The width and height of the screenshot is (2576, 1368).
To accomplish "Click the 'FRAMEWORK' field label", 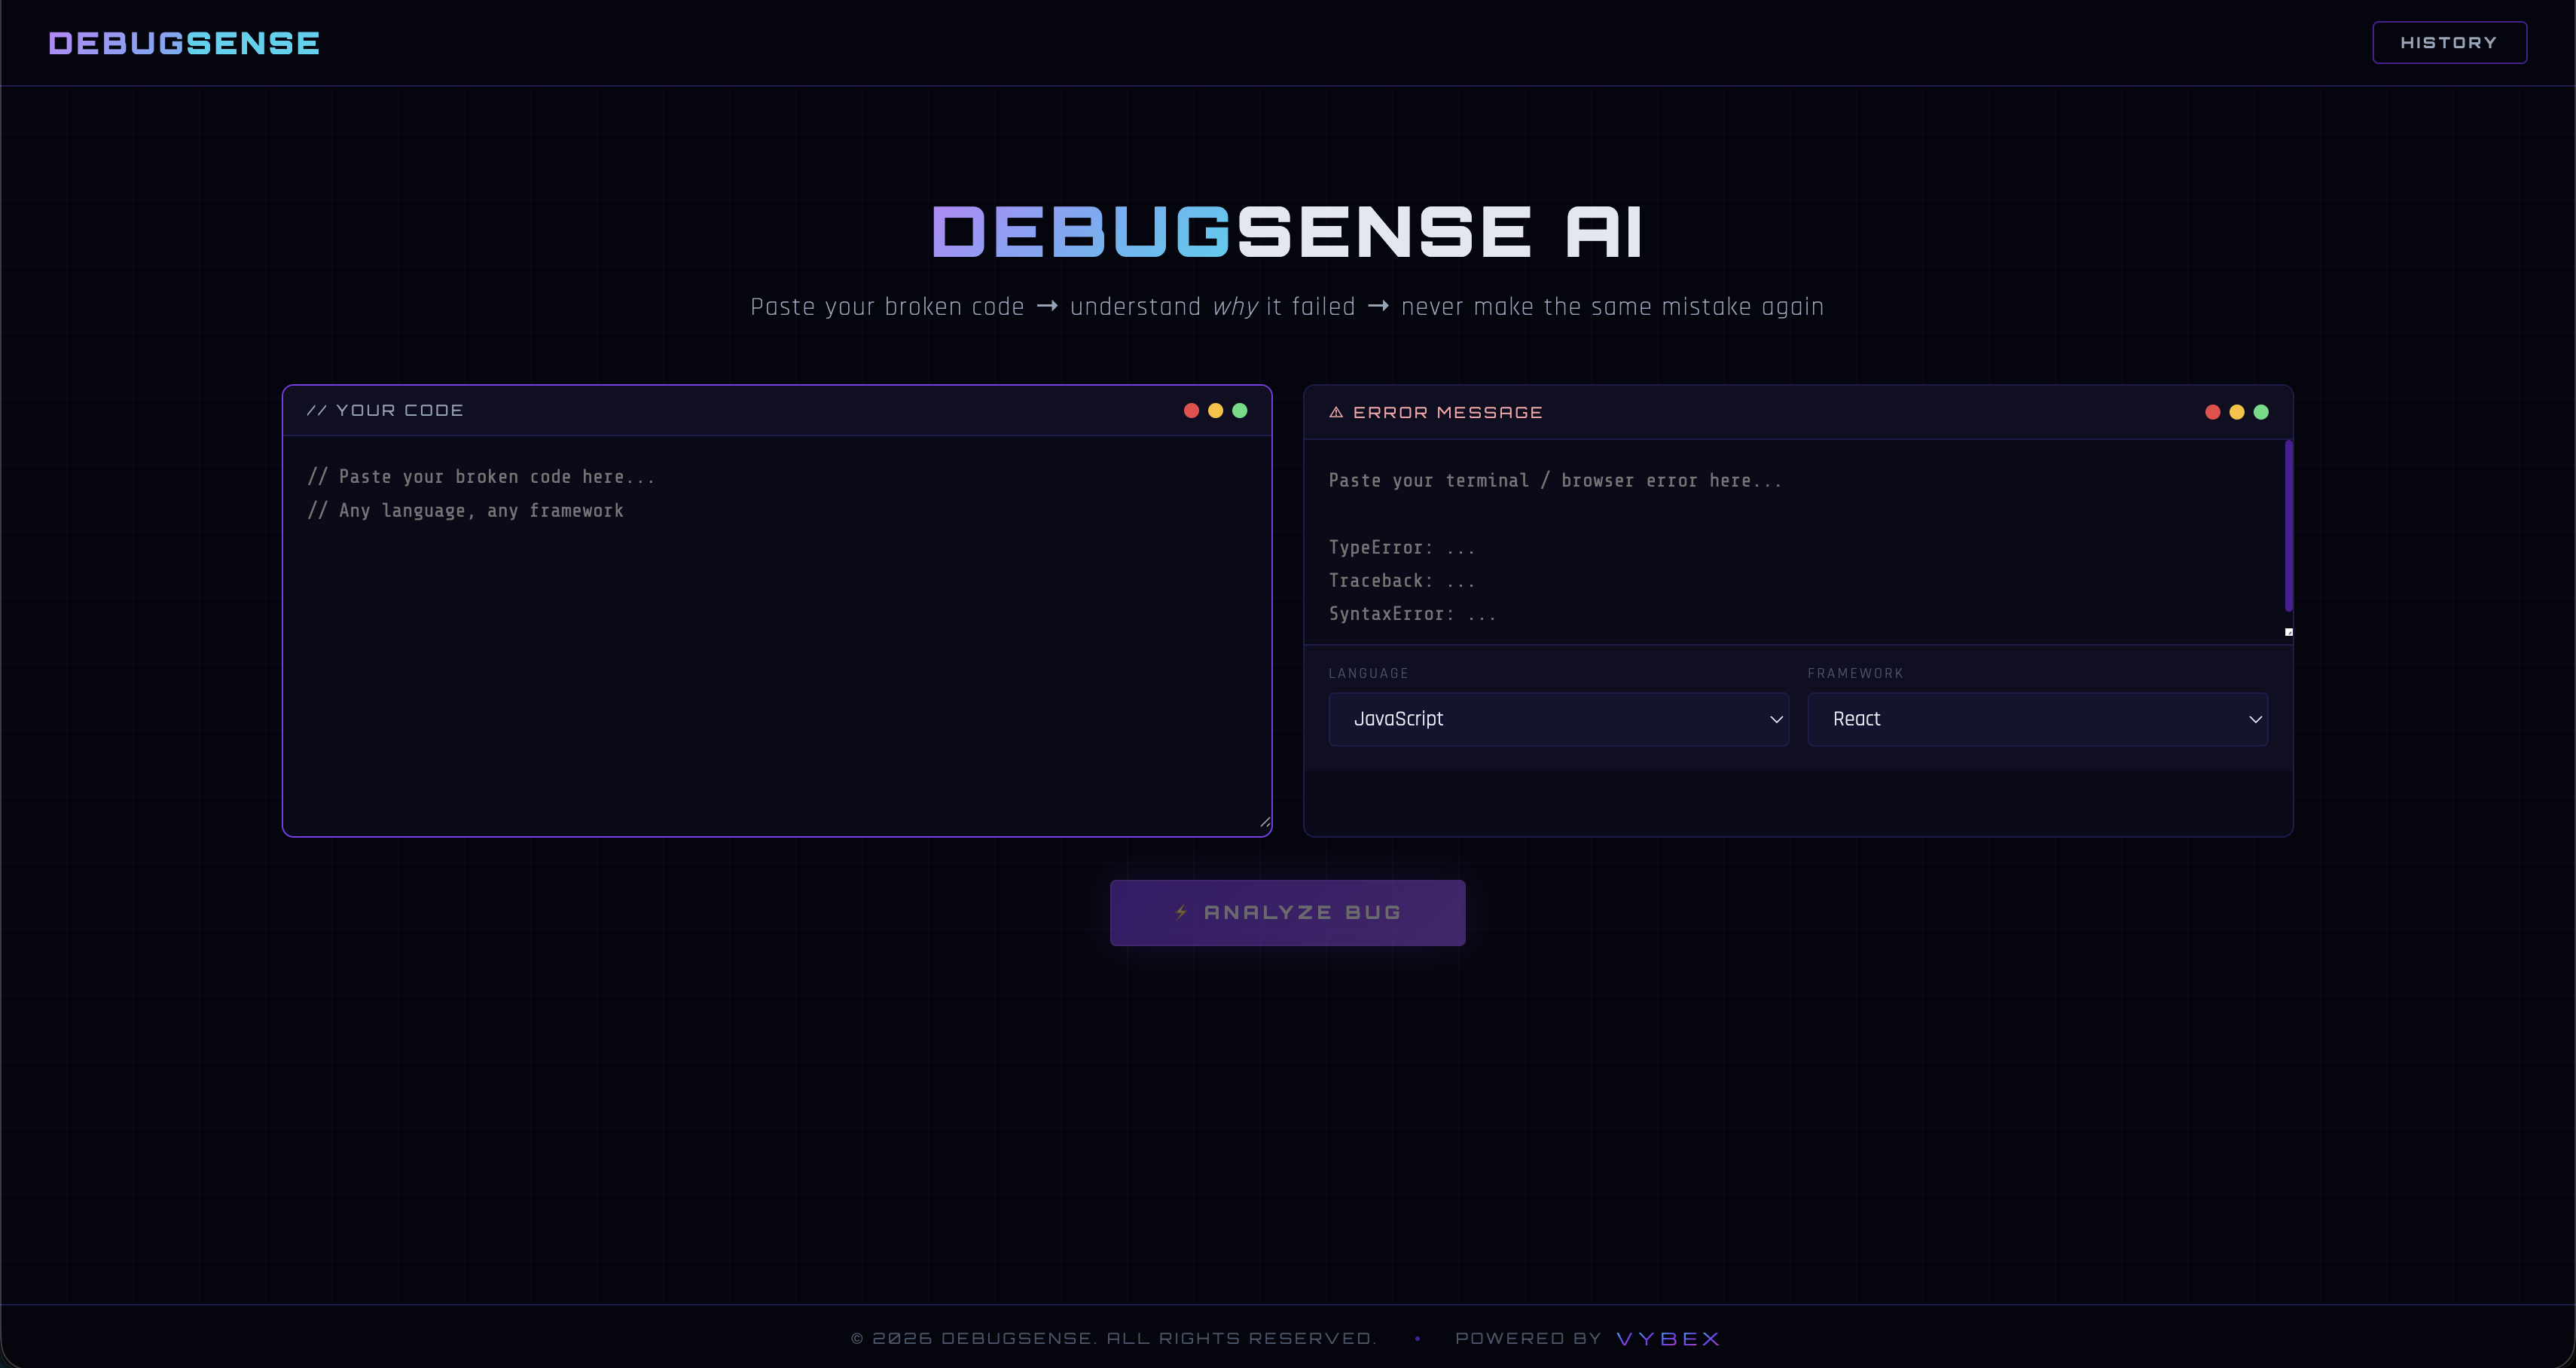I will (1855, 673).
